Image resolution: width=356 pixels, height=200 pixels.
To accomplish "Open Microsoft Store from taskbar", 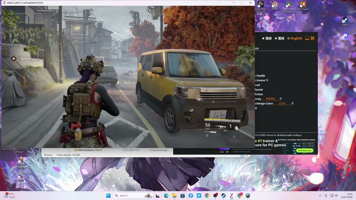I will click(182, 196).
